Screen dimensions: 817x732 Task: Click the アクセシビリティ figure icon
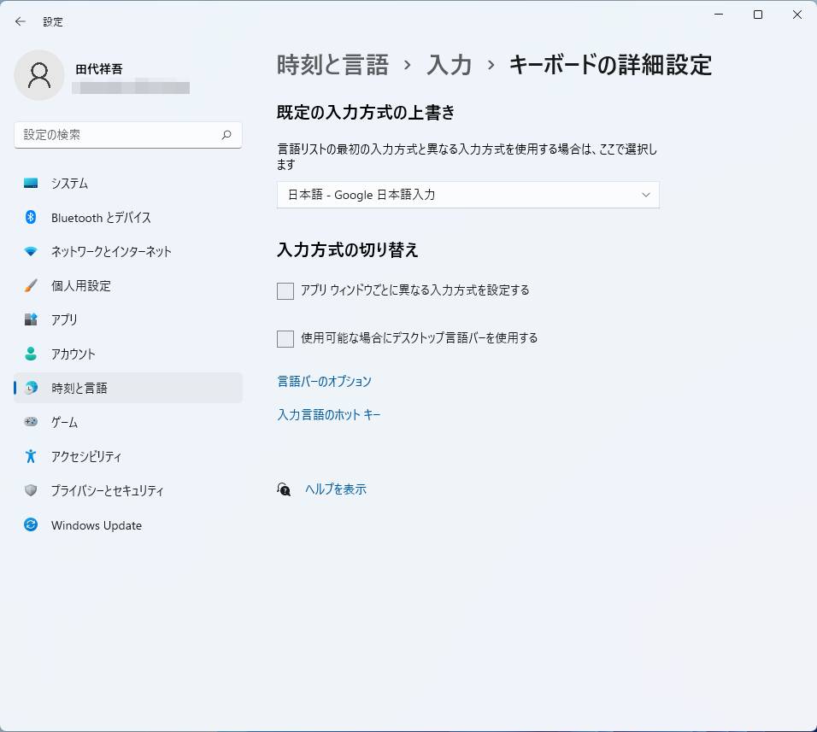point(31,456)
